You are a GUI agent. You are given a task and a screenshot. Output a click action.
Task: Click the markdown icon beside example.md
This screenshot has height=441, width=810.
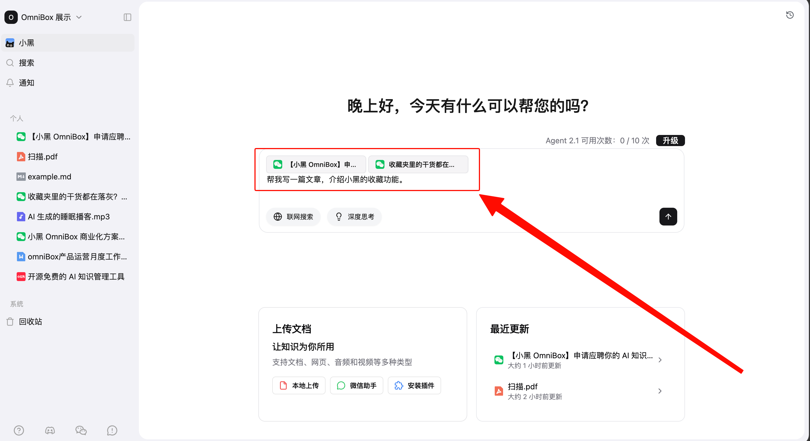click(21, 177)
